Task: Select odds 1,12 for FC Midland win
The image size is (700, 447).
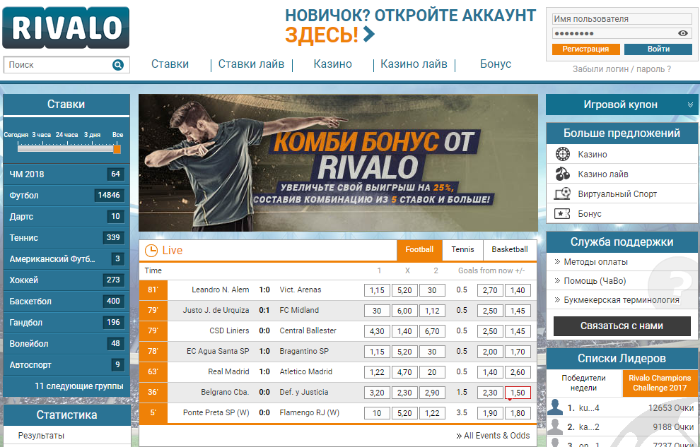Action: tap(432, 311)
